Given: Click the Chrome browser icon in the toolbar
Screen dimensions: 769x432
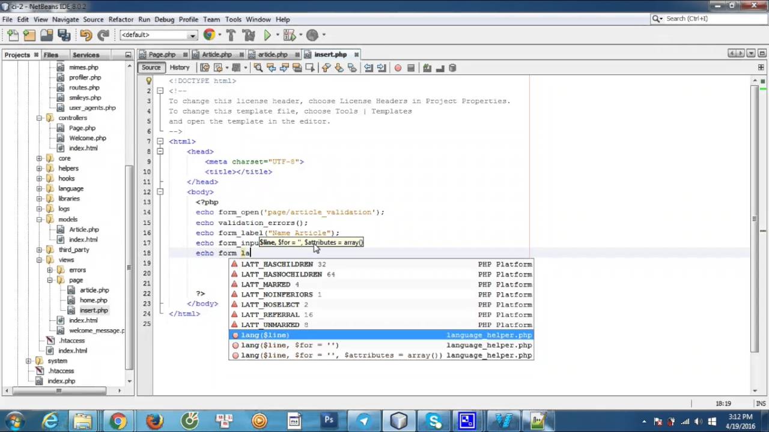Looking at the screenshot, I should [208, 35].
